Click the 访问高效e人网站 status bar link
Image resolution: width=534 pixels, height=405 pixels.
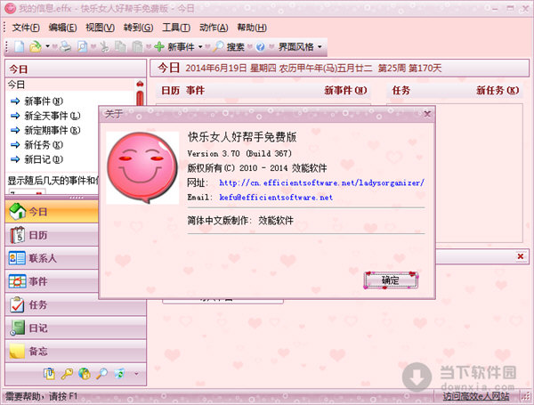[476, 396]
